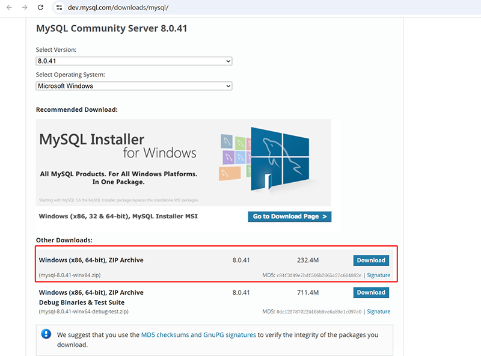Click version 8.0.41 in the 232.4M row
Image resolution: width=481 pixels, height=356 pixels.
[241, 260]
